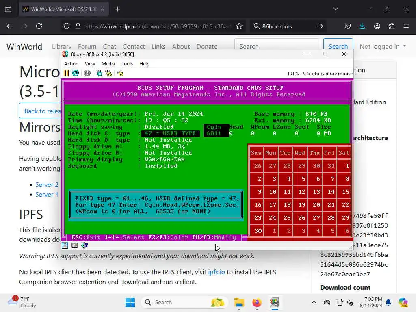The height and width of the screenshot is (312, 416).
Task: Click the WinWorld Search button
Action: [x=338, y=46]
